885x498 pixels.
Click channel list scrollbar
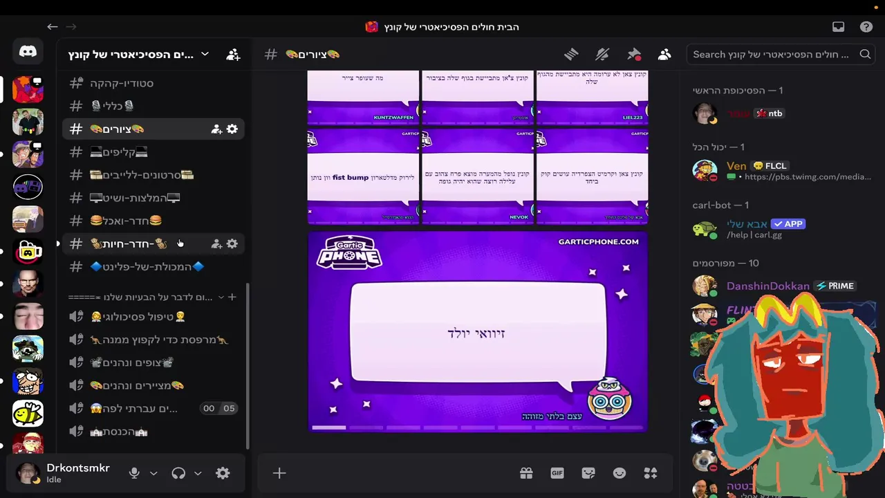(248, 367)
